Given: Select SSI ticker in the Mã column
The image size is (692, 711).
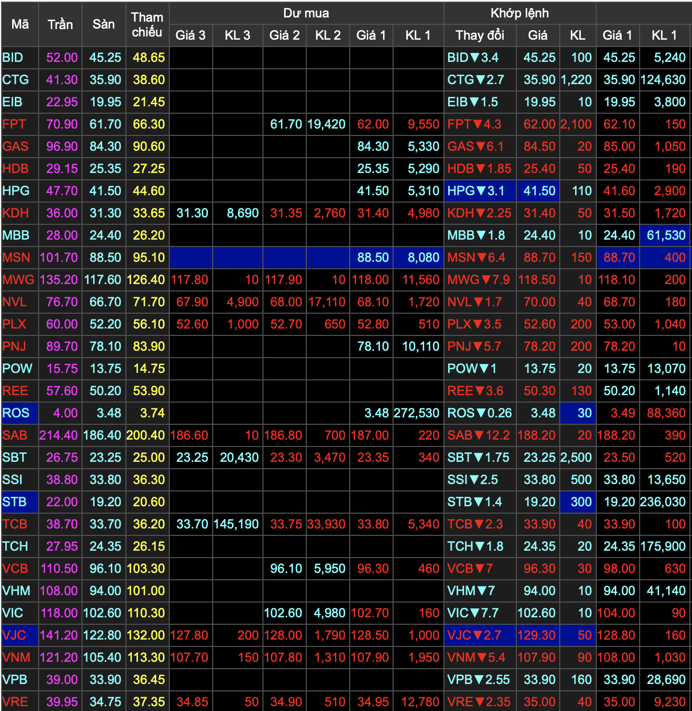Looking at the screenshot, I should coord(20,480).
